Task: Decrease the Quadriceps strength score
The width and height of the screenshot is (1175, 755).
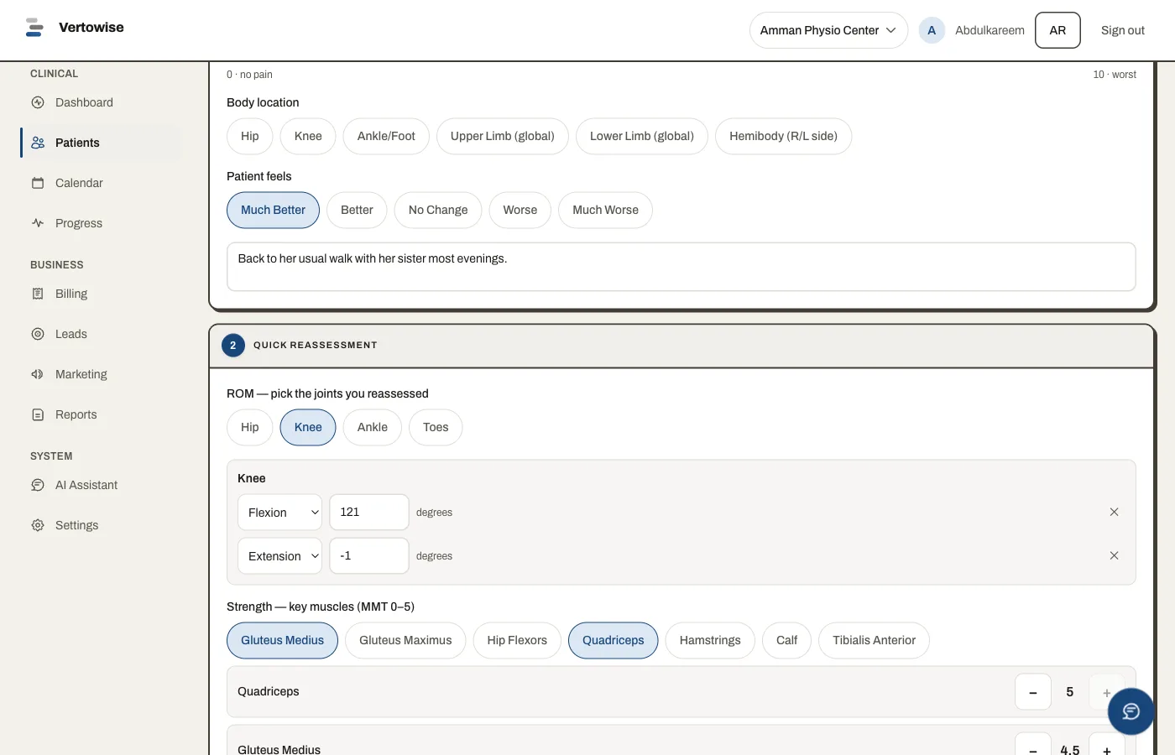Action: 1033,692
